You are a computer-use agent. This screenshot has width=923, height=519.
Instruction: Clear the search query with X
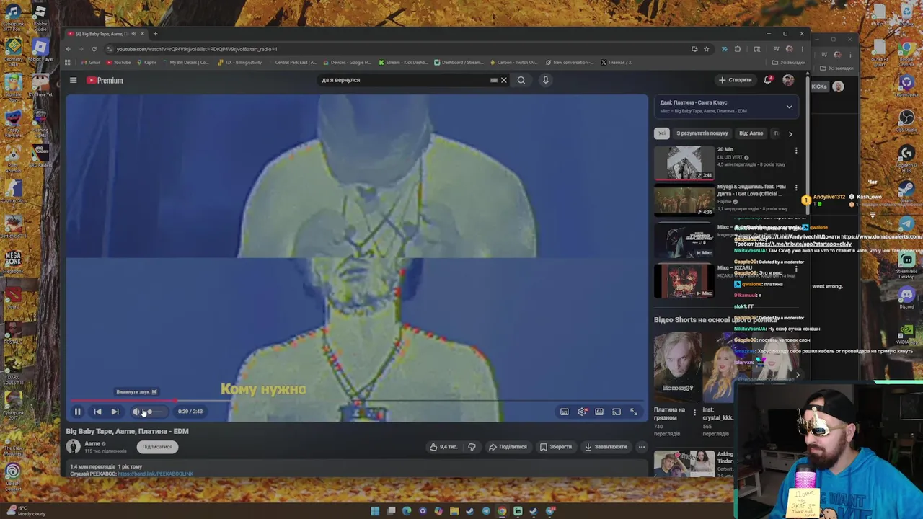503,80
